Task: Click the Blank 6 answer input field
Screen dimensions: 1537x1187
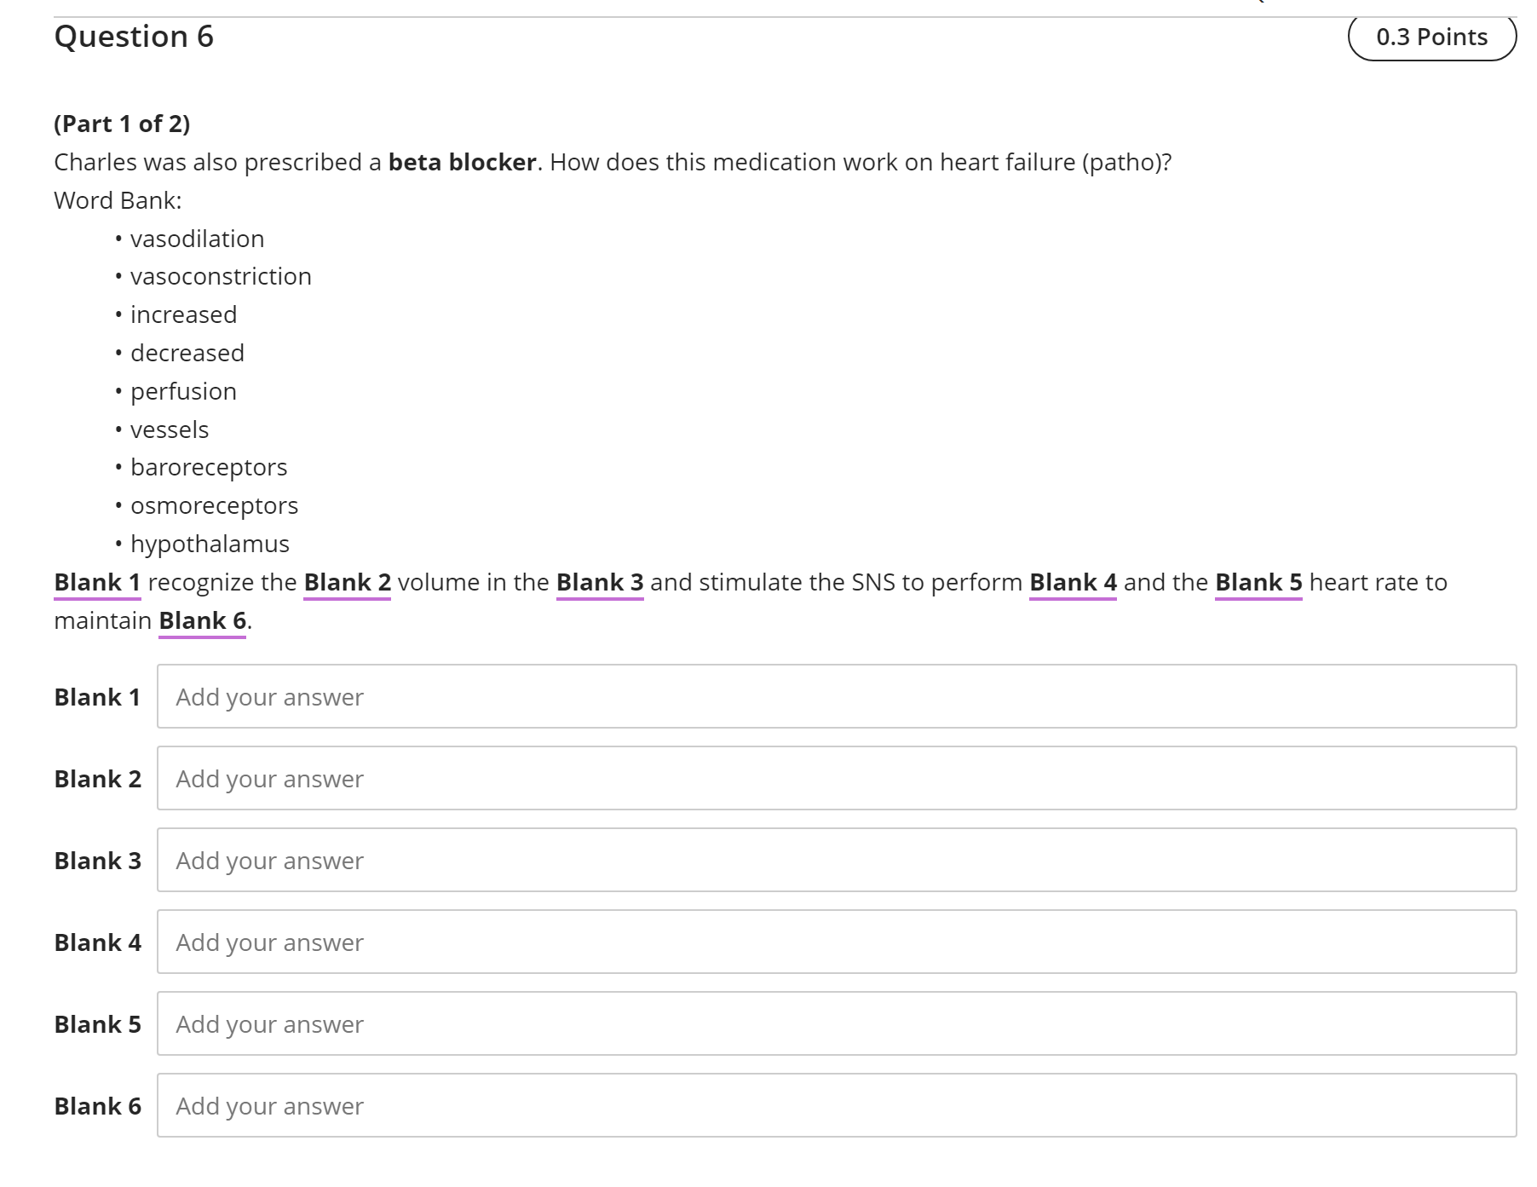Action: [836, 1105]
